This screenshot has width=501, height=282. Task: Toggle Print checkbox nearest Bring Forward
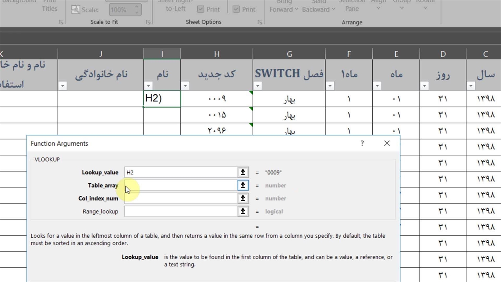click(x=236, y=9)
